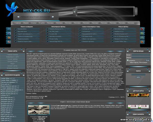
Task: Click the blue bird site logo
Action: click(x=12, y=9)
